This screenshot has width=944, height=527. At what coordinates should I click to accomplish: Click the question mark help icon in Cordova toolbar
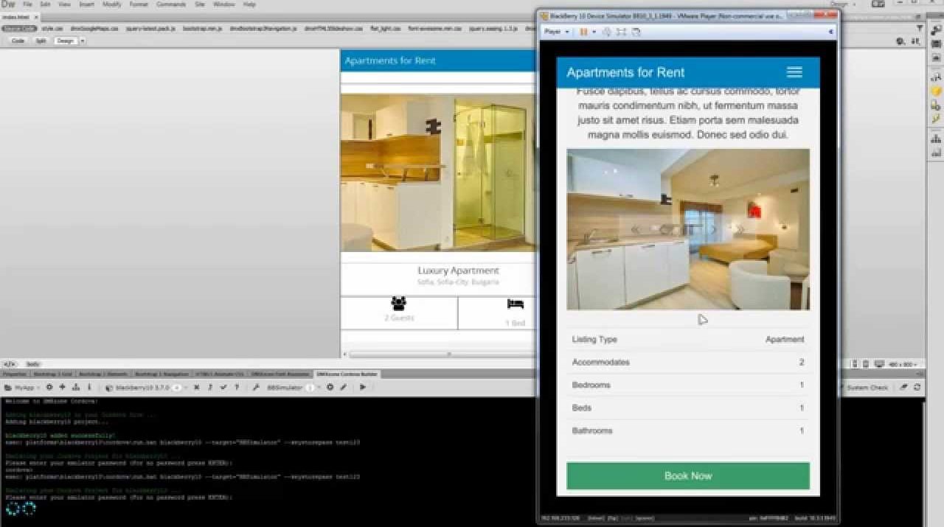point(236,387)
